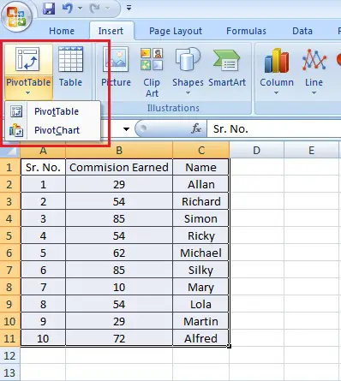Click the formula bar showing Sr. No.

[x=274, y=129]
